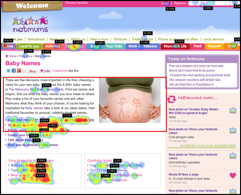Open the Food tab

pos(197,46)
